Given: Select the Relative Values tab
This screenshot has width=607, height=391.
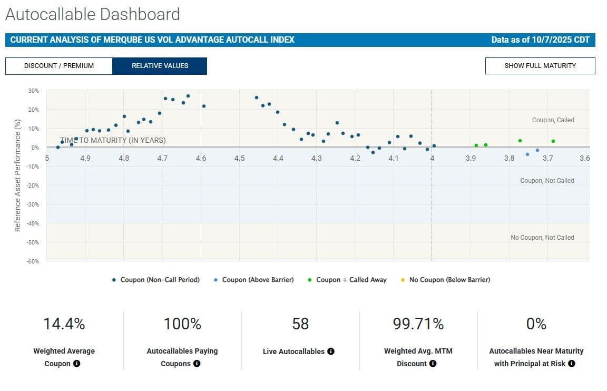Looking at the screenshot, I should coord(160,66).
